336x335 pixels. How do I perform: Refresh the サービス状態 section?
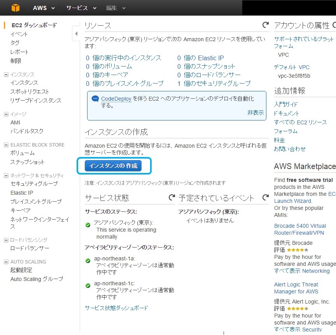(x=172, y=197)
